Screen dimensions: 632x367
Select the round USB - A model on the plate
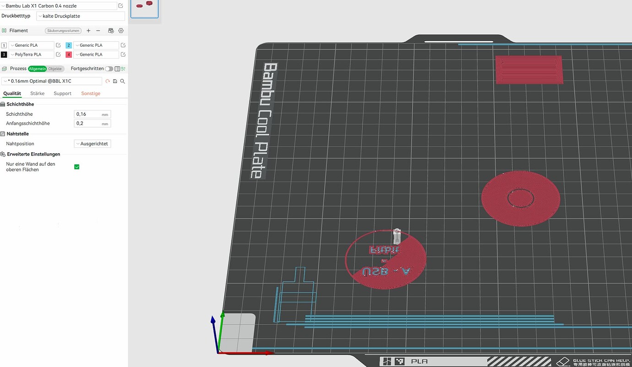click(386, 259)
